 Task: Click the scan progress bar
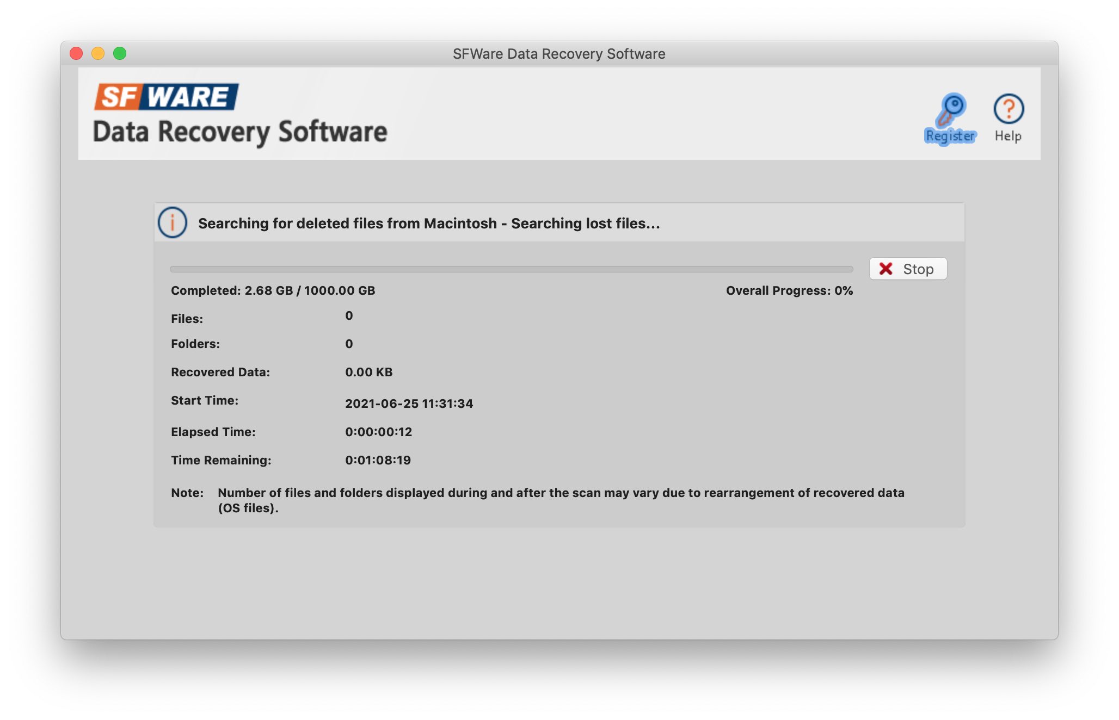pos(511,269)
